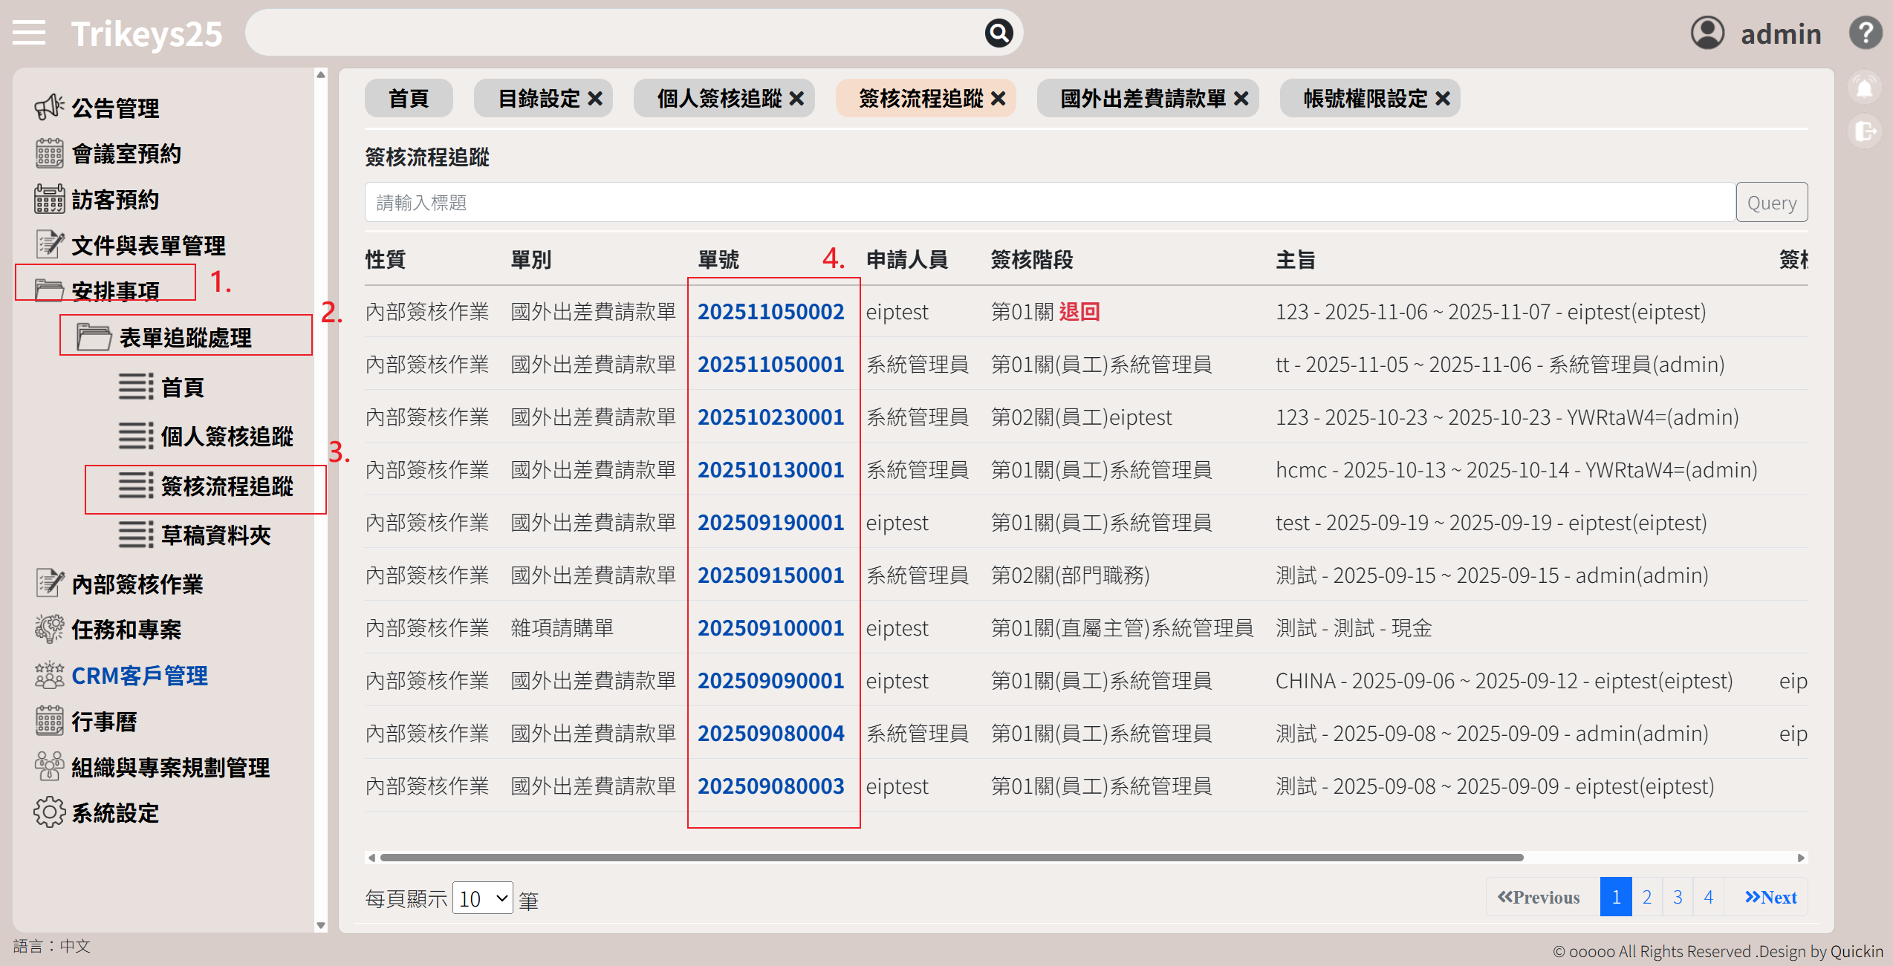
Task: Go to Next page of results
Action: click(x=1770, y=898)
